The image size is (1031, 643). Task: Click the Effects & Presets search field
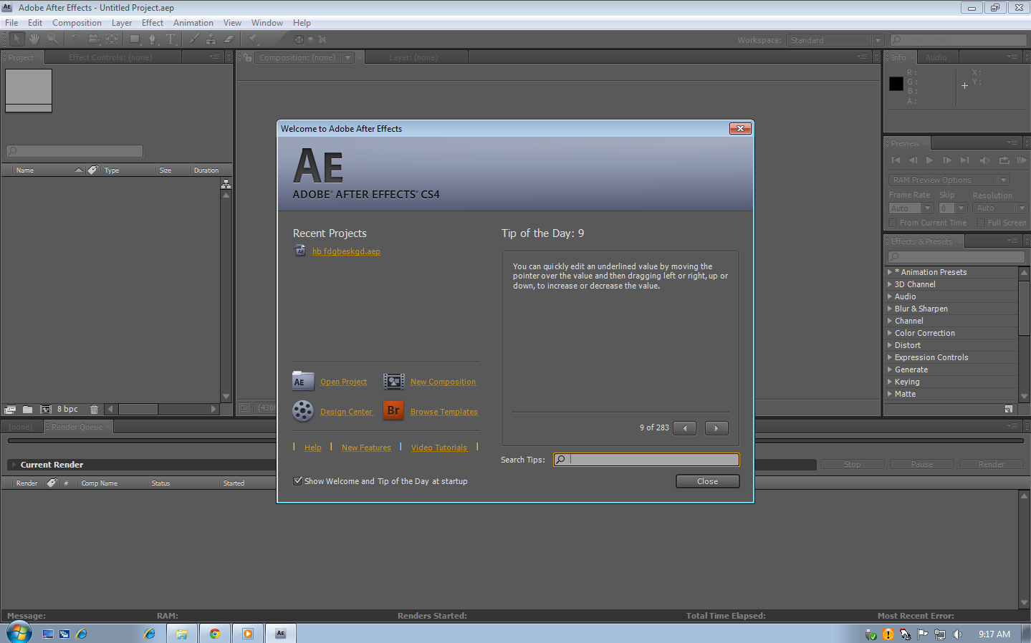click(956, 257)
